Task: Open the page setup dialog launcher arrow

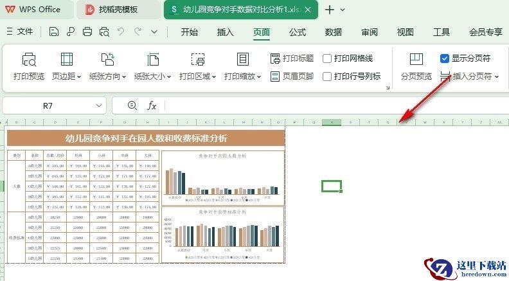Action: click(x=388, y=87)
